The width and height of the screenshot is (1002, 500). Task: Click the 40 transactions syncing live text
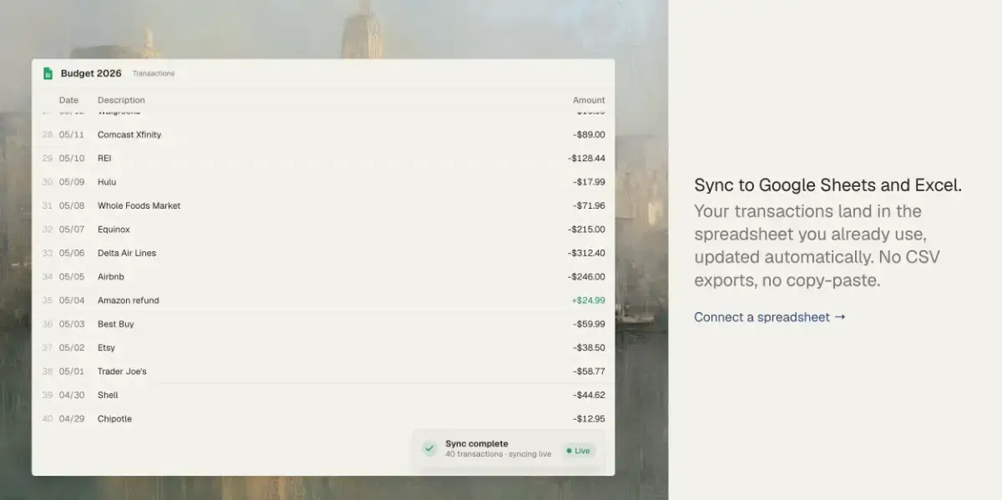click(x=498, y=455)
